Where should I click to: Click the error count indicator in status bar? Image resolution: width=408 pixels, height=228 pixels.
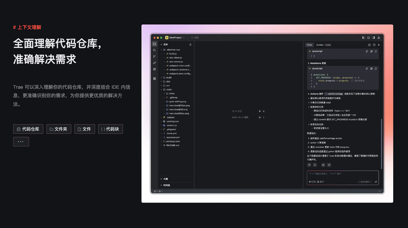155,191
